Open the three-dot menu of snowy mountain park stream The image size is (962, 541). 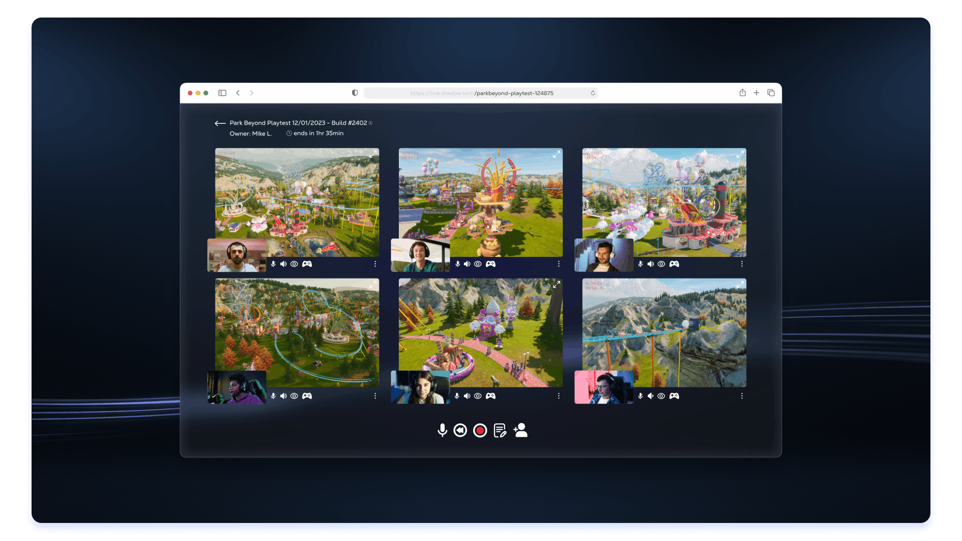point(742,264)
